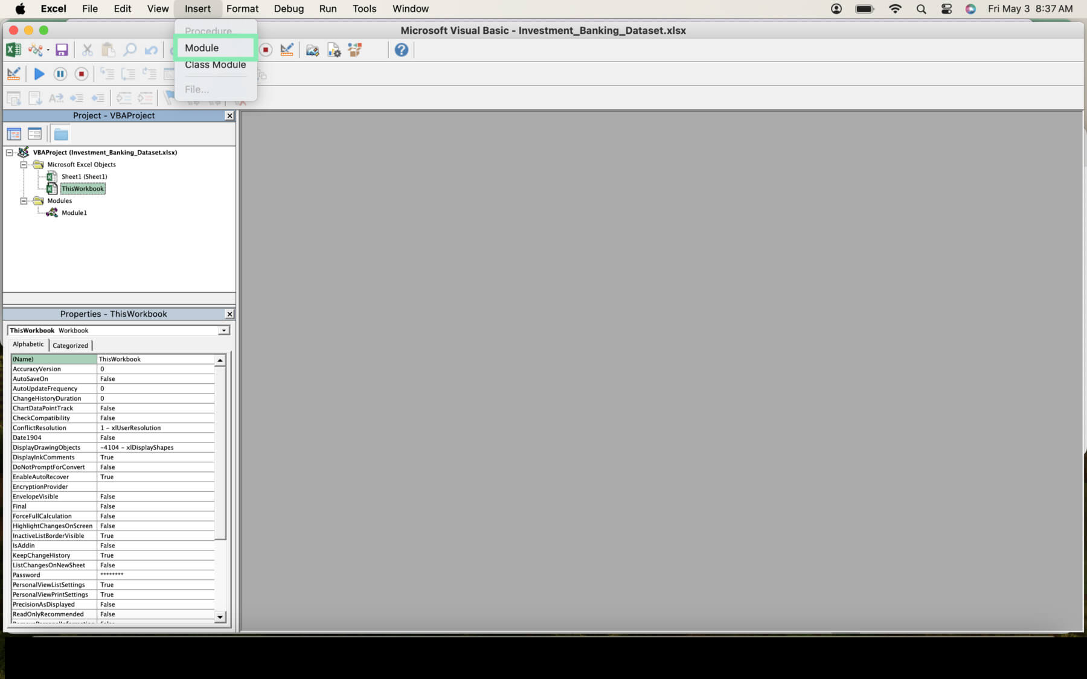Switch to the Alphabetic tab
This screenshot has height=679, width=1087.
(28, 345)
